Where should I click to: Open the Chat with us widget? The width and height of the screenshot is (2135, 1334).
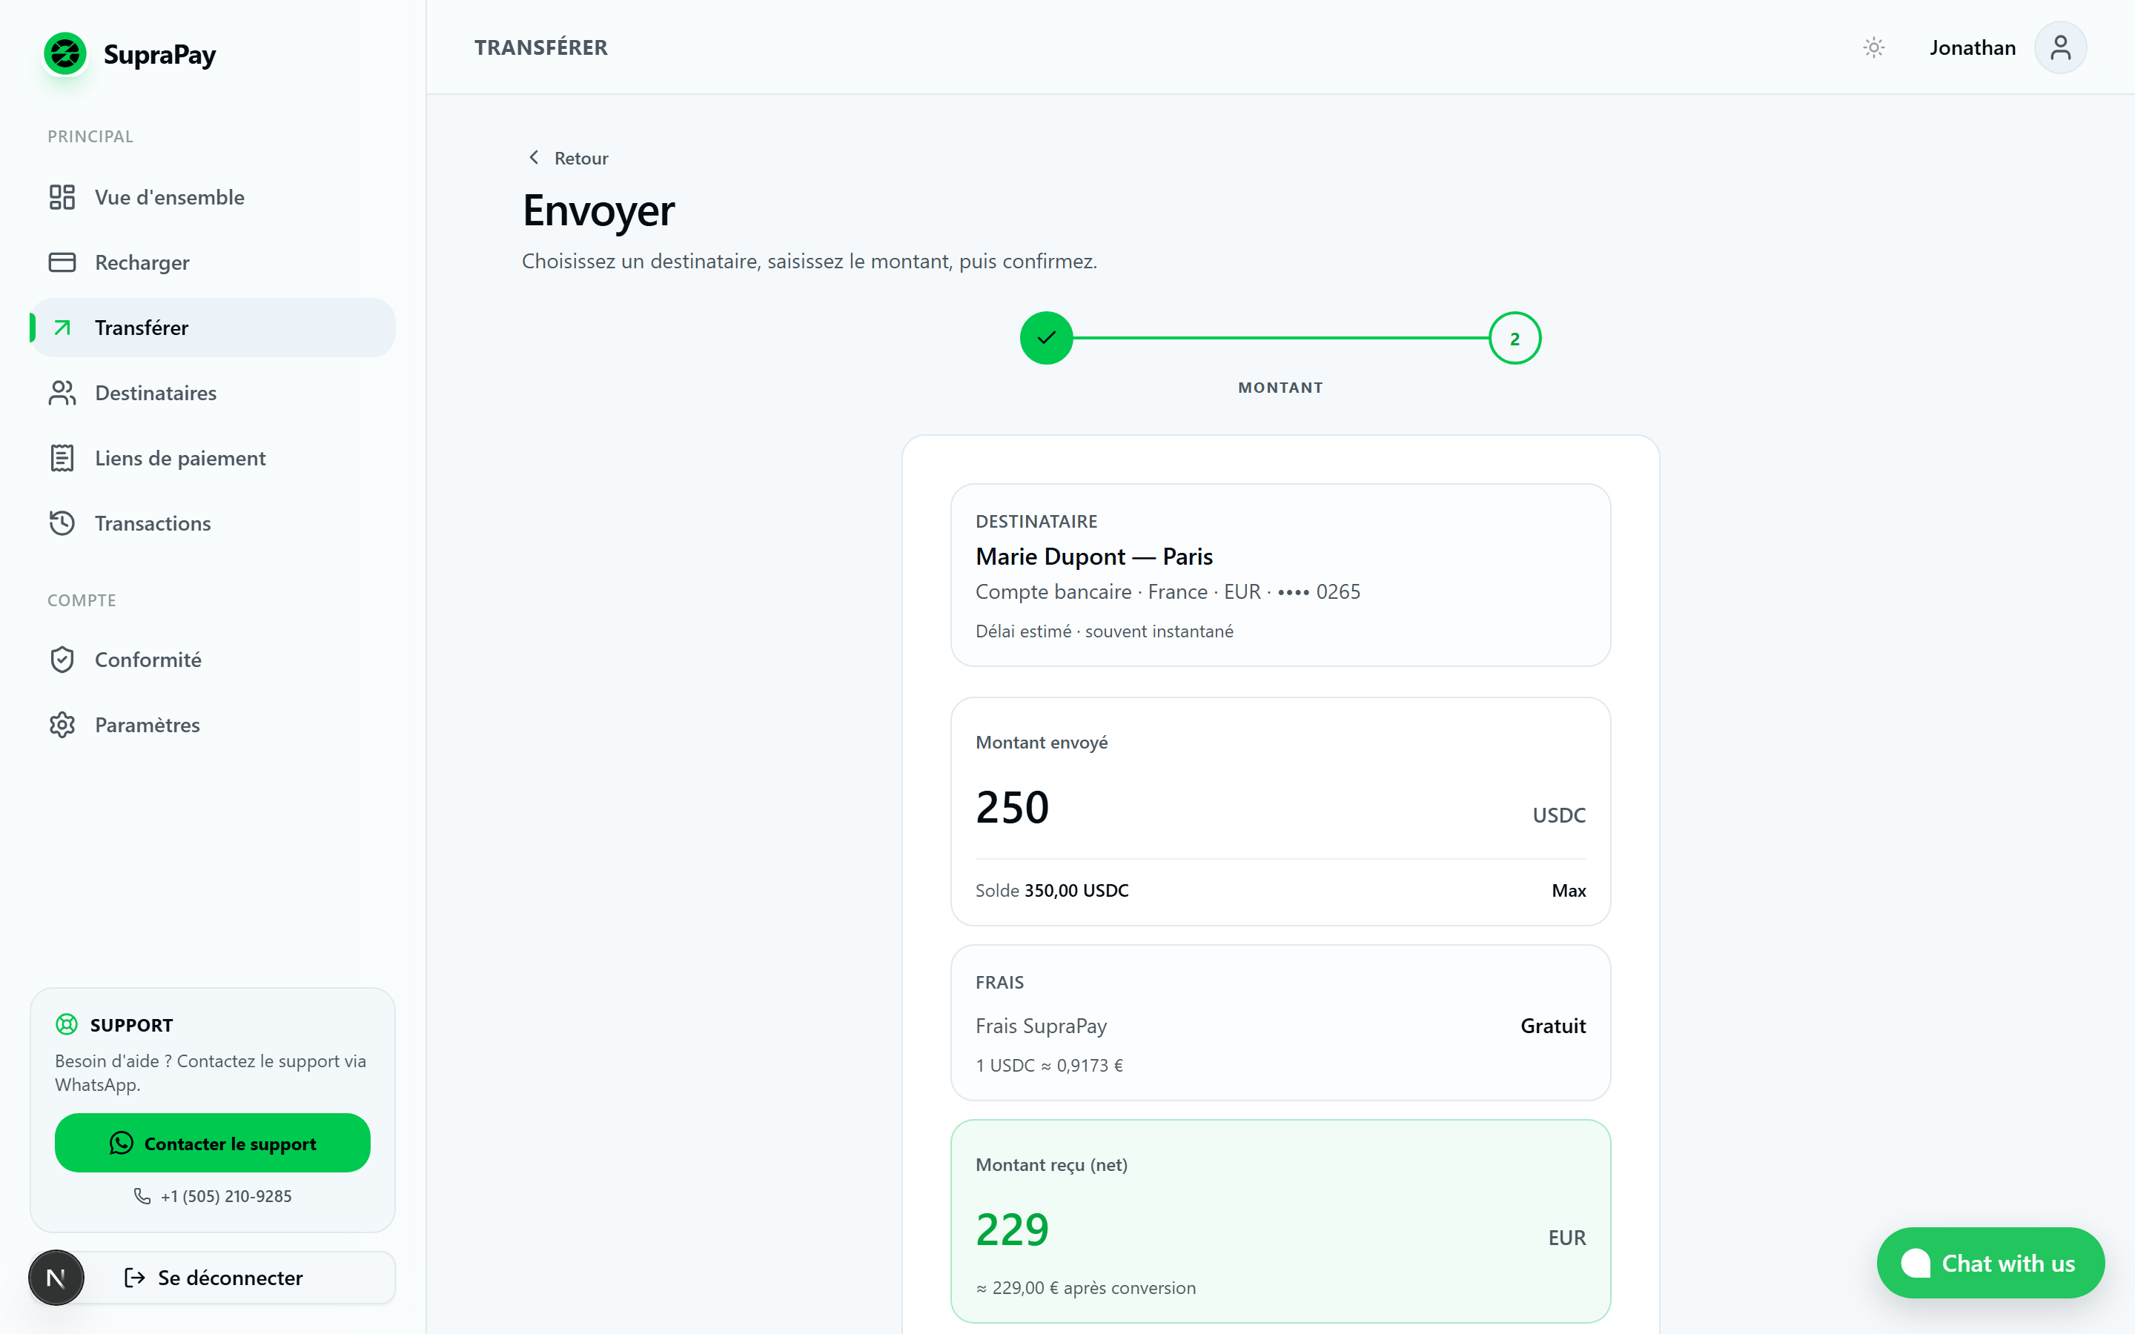(x=1990, y=1263)
